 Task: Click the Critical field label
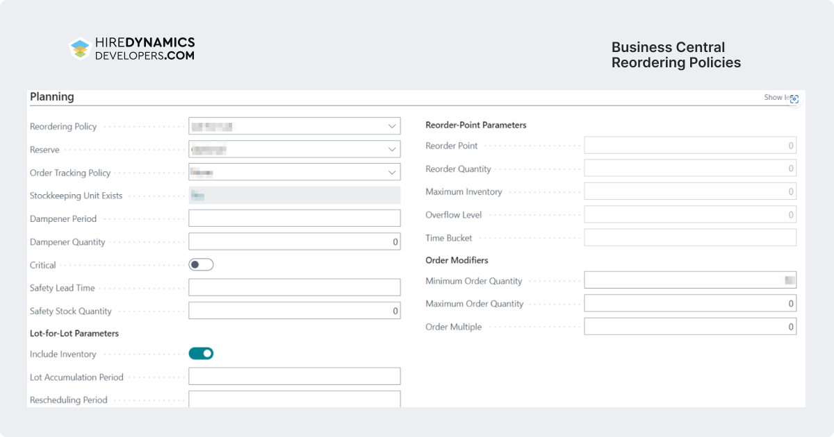click(43, 265)
